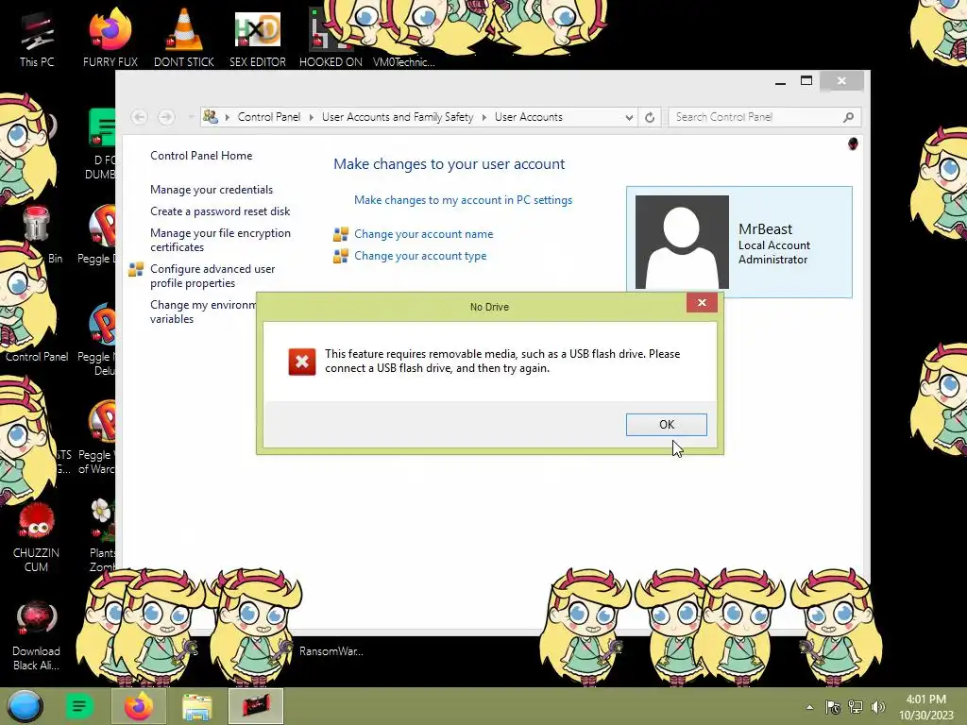This screenshot has width=967, height=725.
Task: Click the red error icon in dialog
Action: (x=301, y=362)
